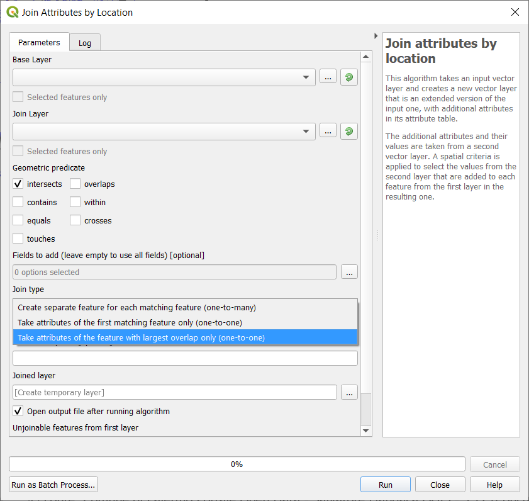Select the one-to-many join type option
This screenshot has height=501, width=529.
(x=136, y=308)
